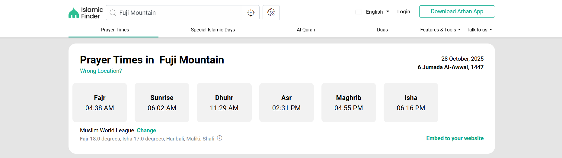
Task: Click the search magnifier icon
Action: 113,13
